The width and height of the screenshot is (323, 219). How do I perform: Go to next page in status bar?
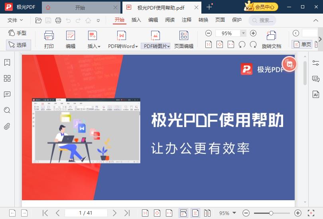point(114,213)
